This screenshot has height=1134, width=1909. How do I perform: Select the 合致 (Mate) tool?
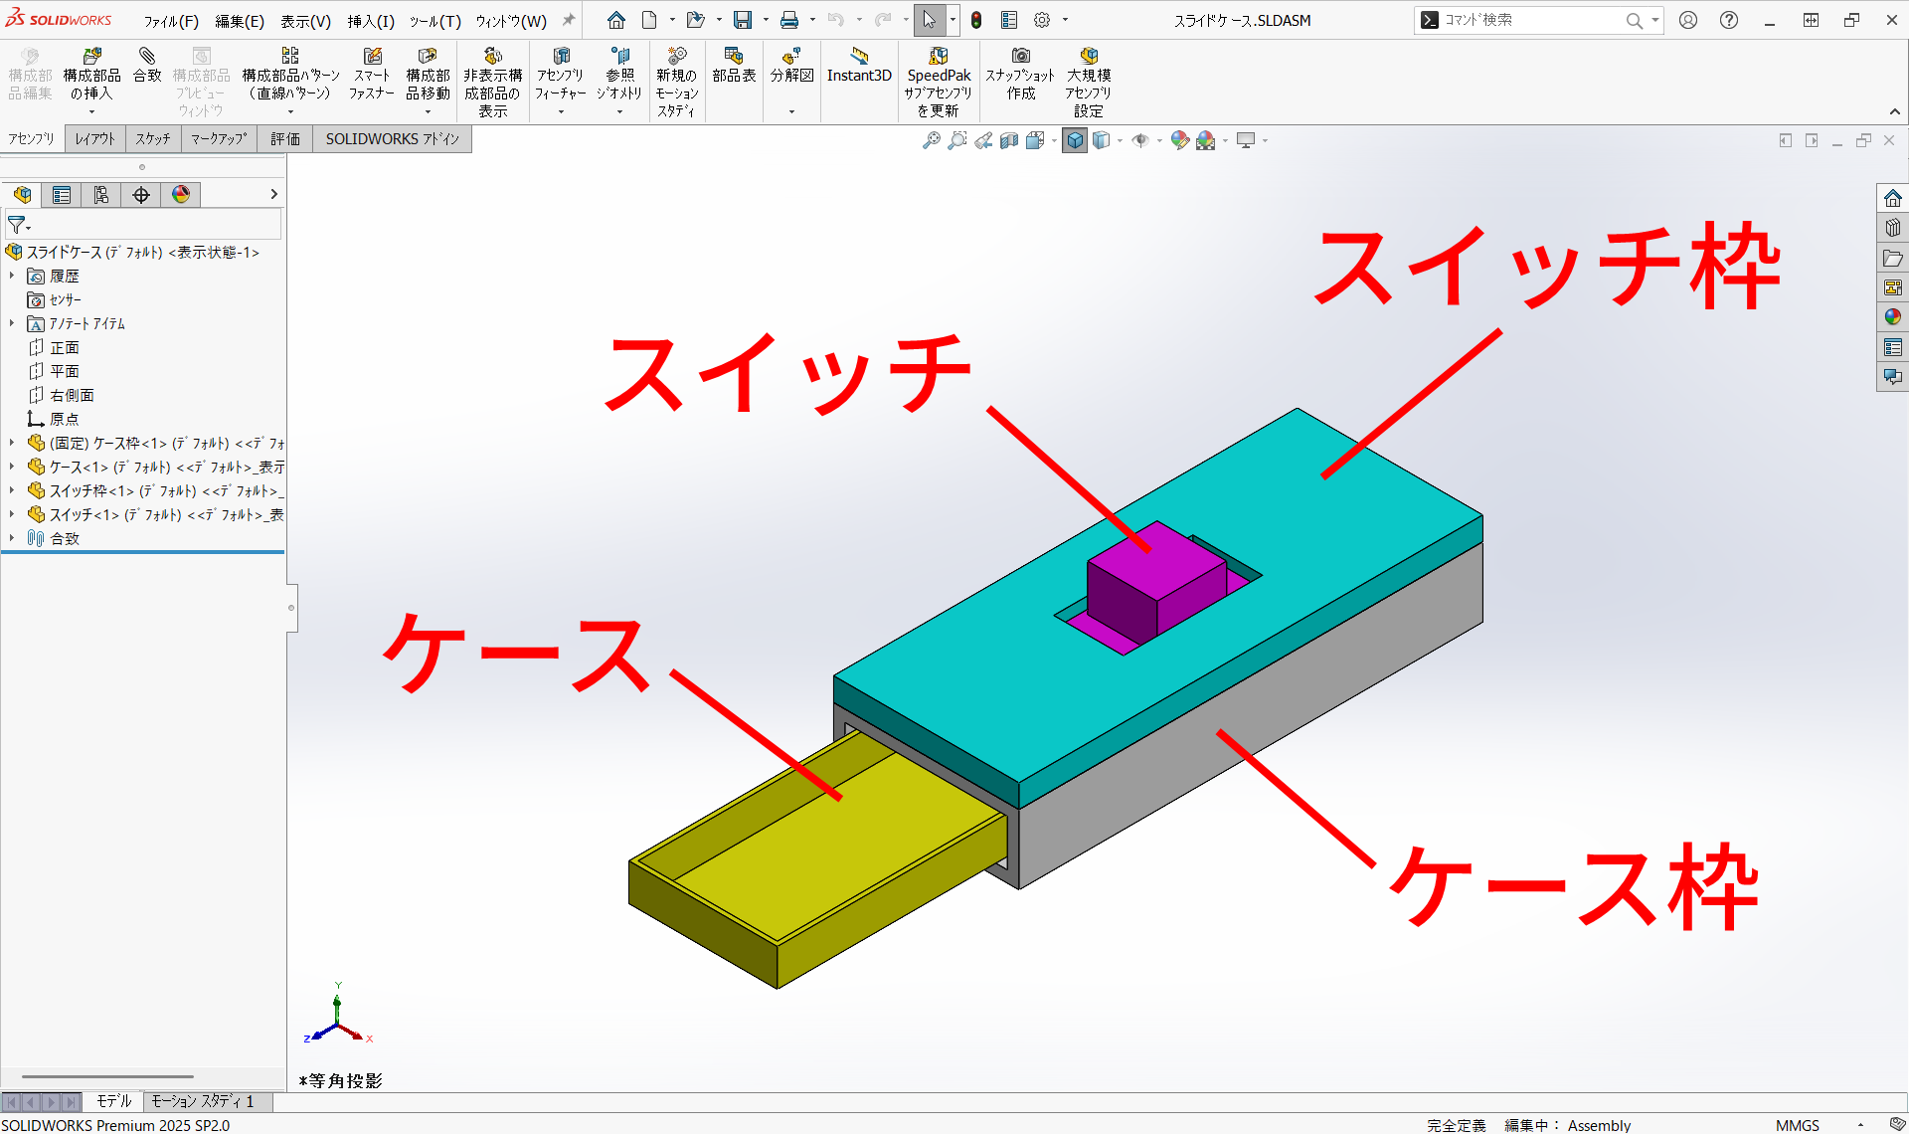(147, 66)
